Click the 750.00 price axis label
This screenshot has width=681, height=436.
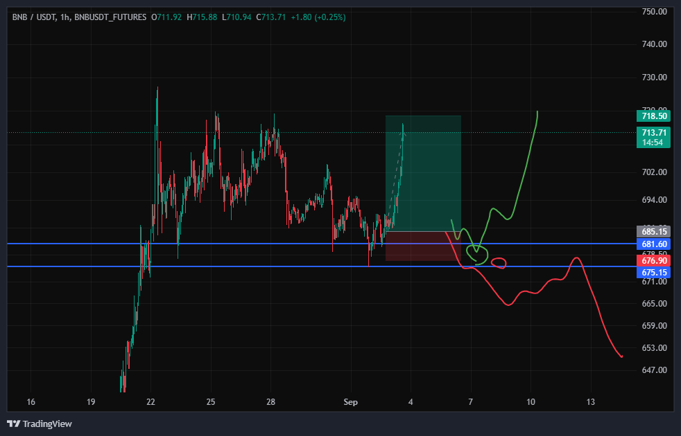coord(655,11)
